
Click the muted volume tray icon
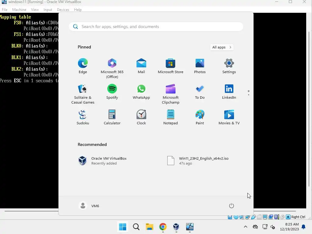pyautogui.click(x=273, y=227)
